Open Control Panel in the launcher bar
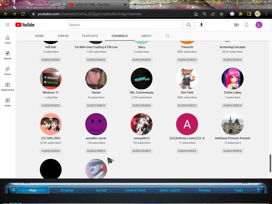This screenshot has width=272, height=204. click(135, 190)
